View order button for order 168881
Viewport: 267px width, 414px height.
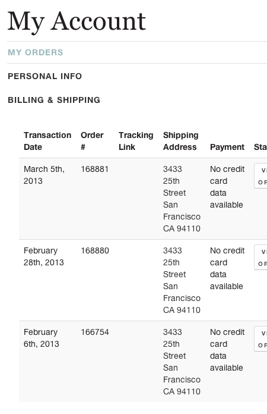260,176
